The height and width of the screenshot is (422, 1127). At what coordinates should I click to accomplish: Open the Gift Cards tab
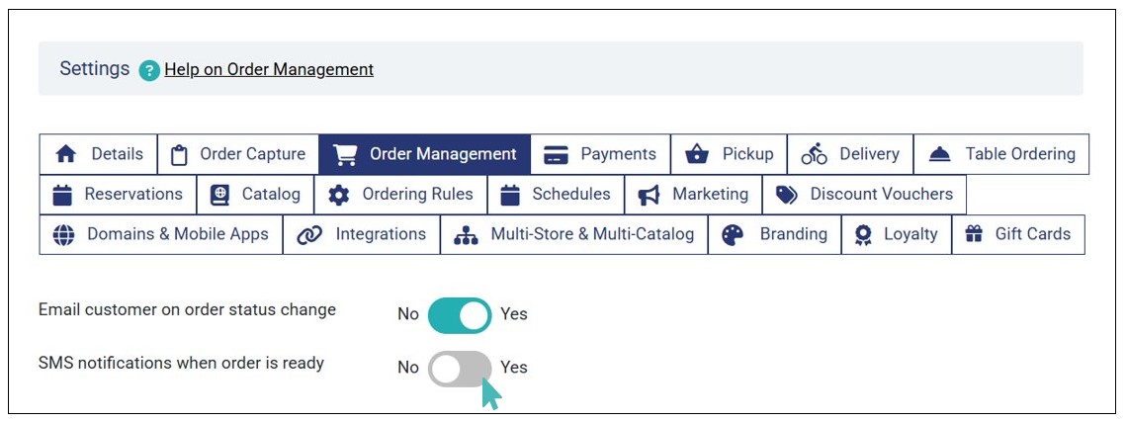click(x=1018, y=235)
